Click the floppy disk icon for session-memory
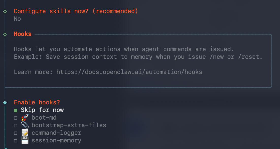This screenshot has width=280, height=149. coord(25,140)
